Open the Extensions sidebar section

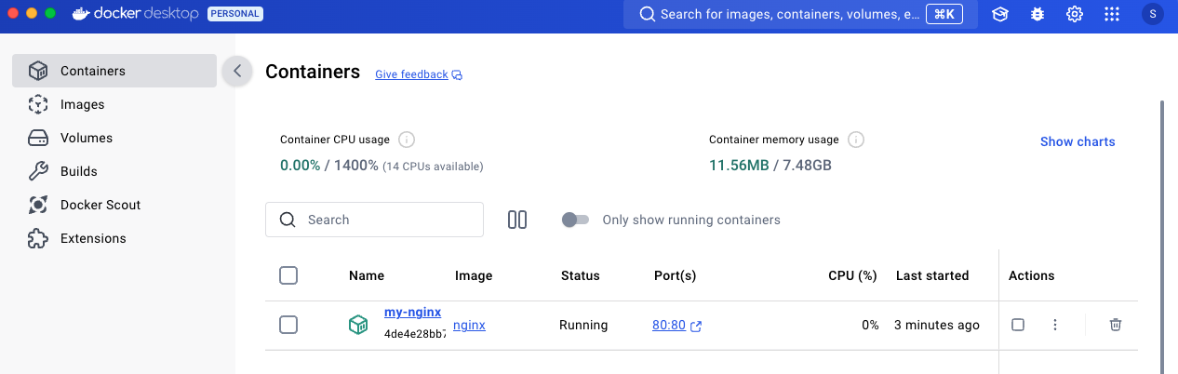114,238
